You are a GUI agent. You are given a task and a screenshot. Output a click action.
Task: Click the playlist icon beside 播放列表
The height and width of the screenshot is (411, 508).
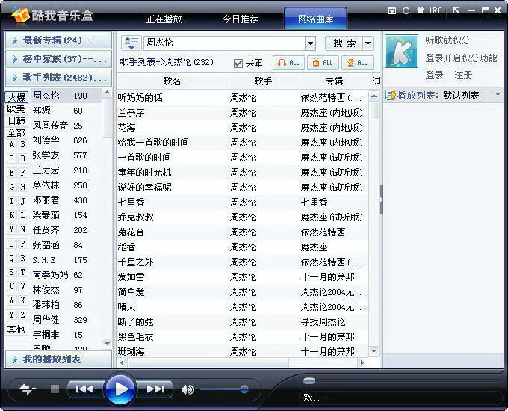(x=391, y=96)
